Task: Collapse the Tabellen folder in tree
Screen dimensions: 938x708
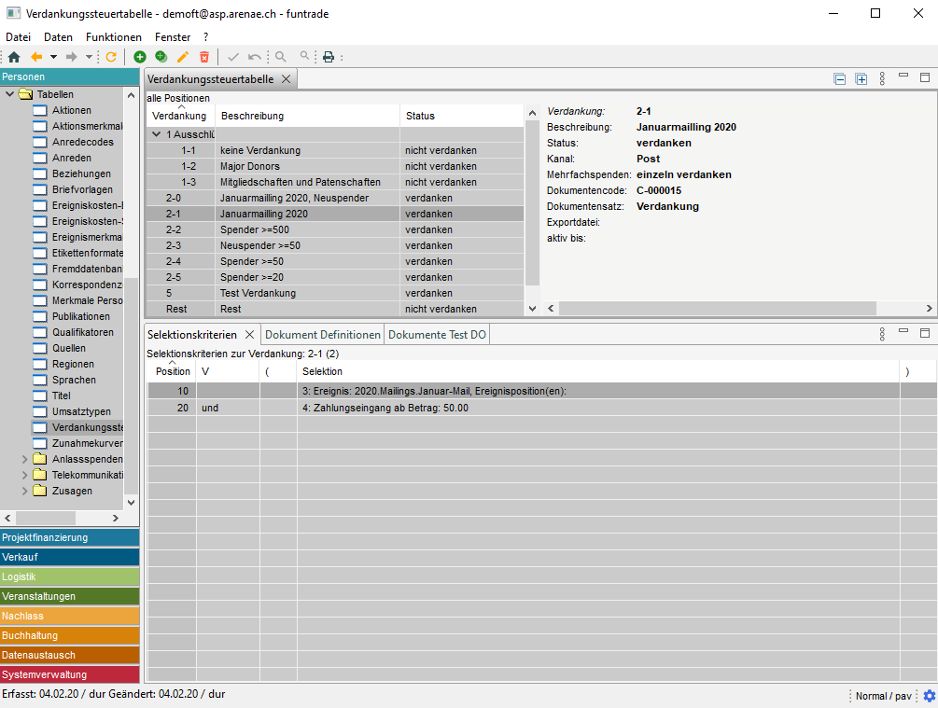Action: pyautogui.click(x=10, y=94)
